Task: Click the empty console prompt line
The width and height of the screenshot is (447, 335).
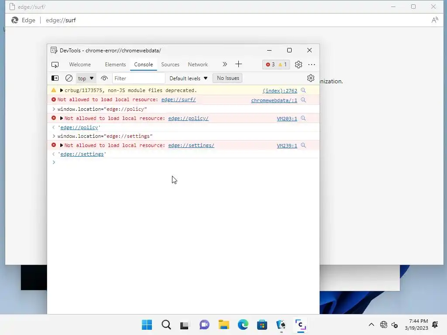Action: 183,162
